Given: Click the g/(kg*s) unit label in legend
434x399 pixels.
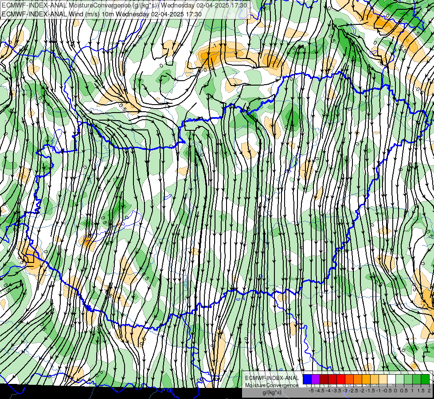Looking at the screenshot, I should point(272,392).
